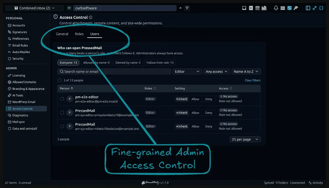Open the 25 per page dropdown
329x188 pixels.
(x=245, y=139)
